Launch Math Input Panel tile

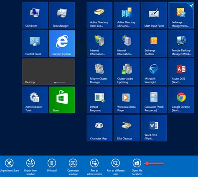point(154,15)
